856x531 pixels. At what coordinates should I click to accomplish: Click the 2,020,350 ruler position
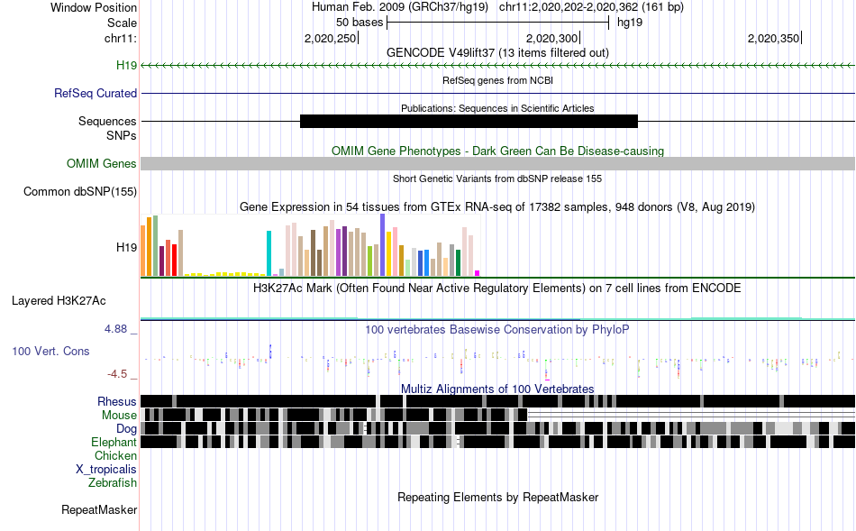[774, 38]
